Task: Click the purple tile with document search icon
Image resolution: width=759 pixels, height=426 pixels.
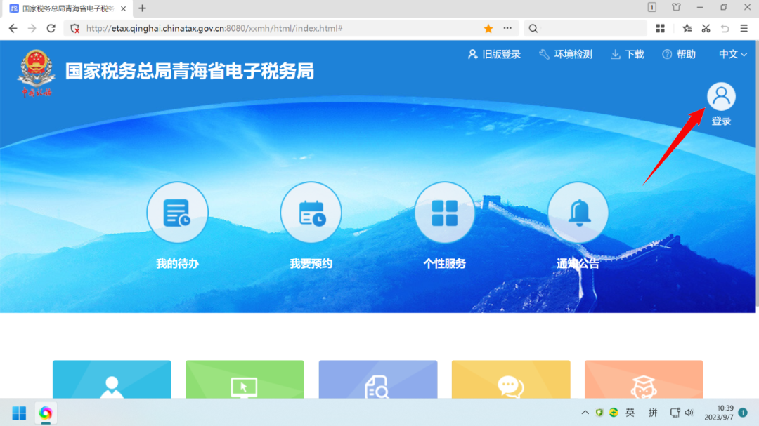Action: [378, 380]
